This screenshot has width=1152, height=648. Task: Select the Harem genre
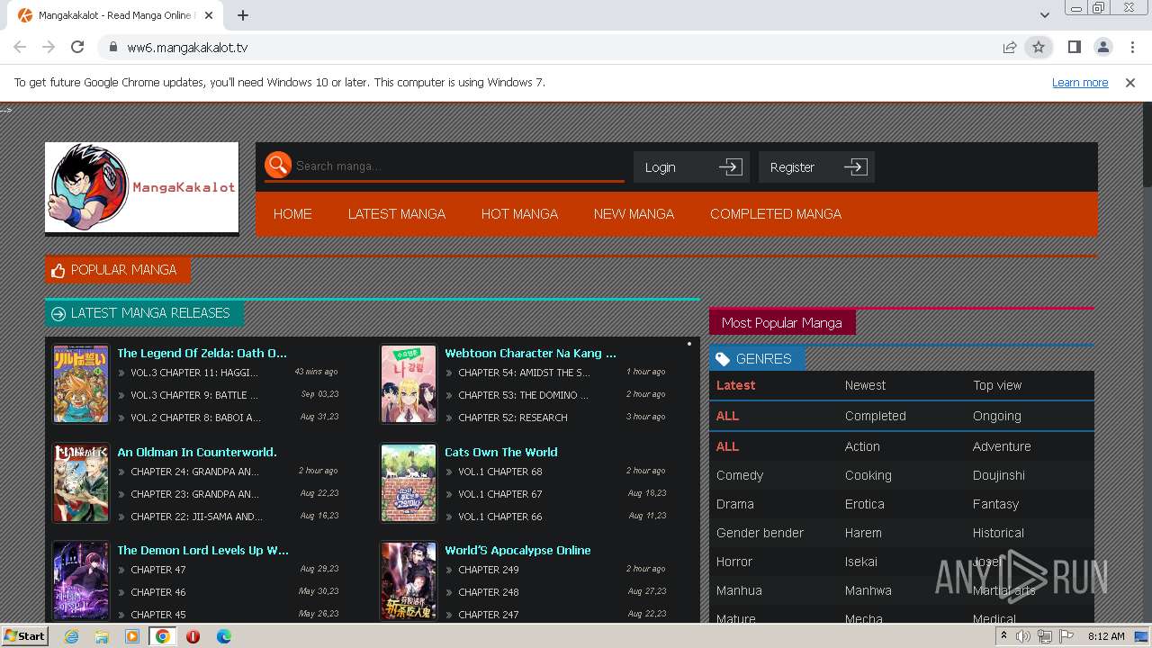coord(863,533)
